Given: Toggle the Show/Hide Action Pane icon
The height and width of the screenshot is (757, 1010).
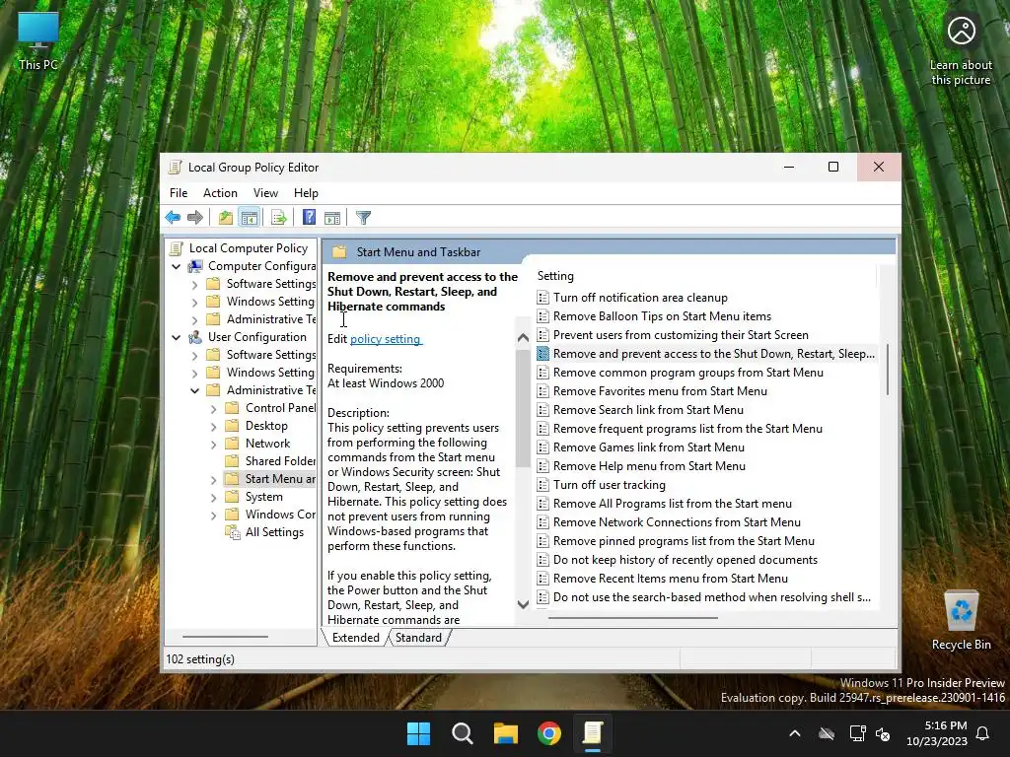Looking at the screenshot, I should click(332, 218).
